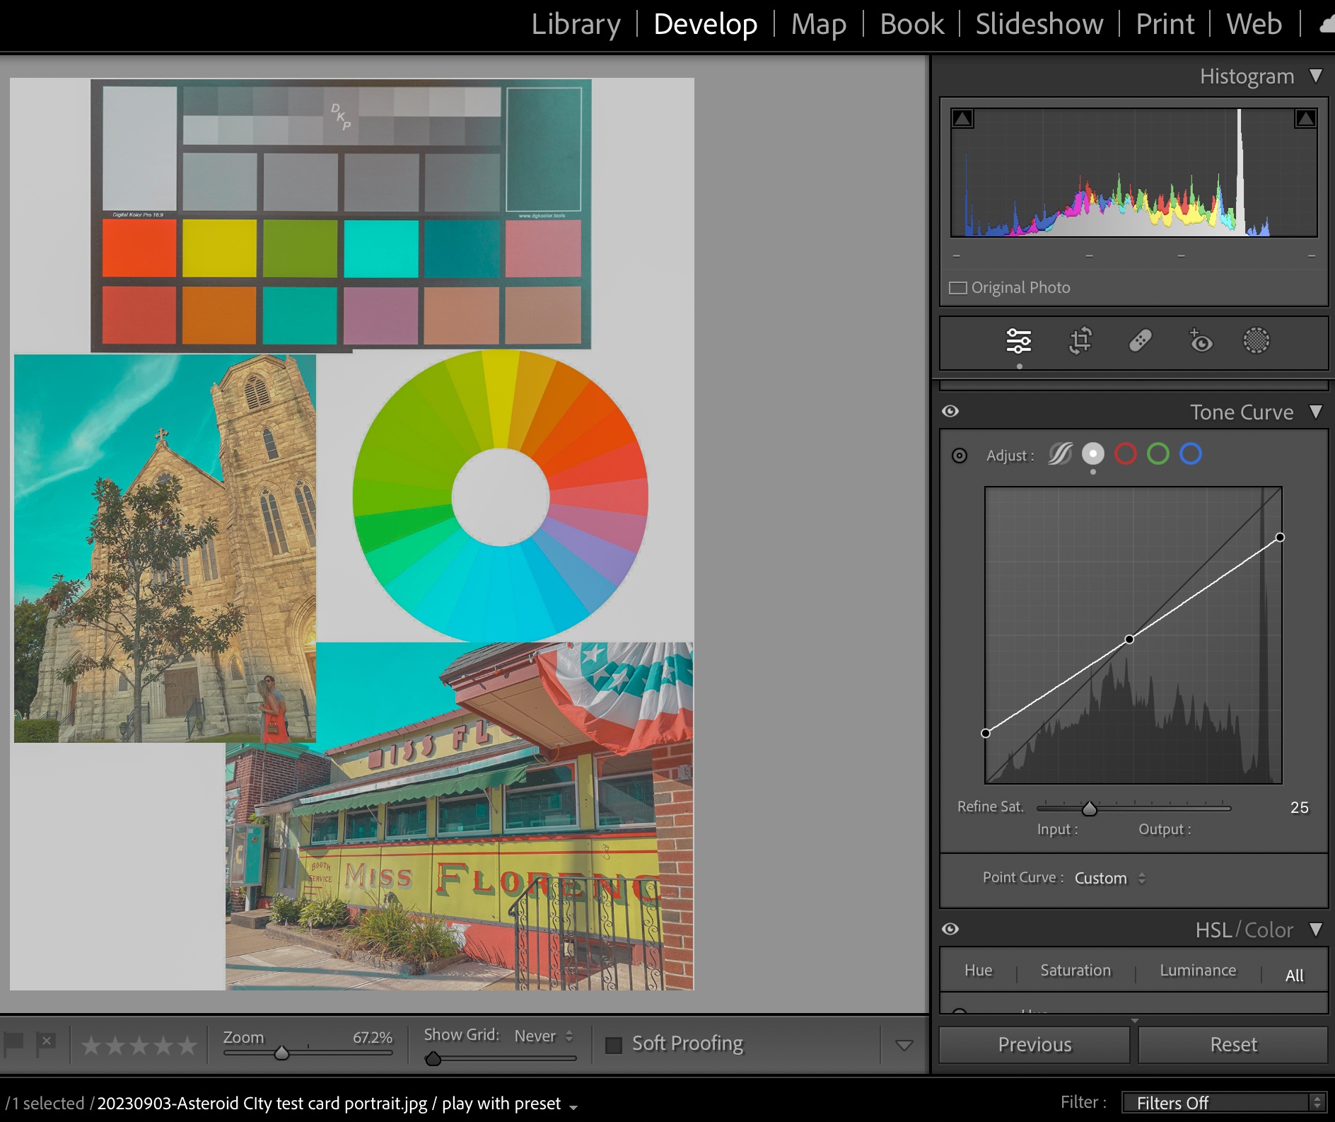Enable the Original Photo checkbox

click(958, 288)
